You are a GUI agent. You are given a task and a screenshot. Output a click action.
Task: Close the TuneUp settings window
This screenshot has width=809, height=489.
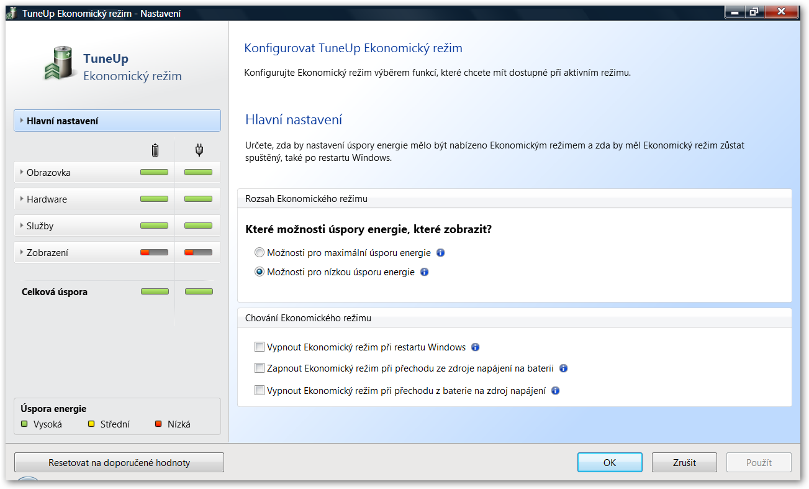781,12
